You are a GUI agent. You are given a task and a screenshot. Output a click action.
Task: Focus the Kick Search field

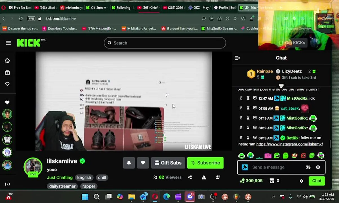(x=165, y=43)
